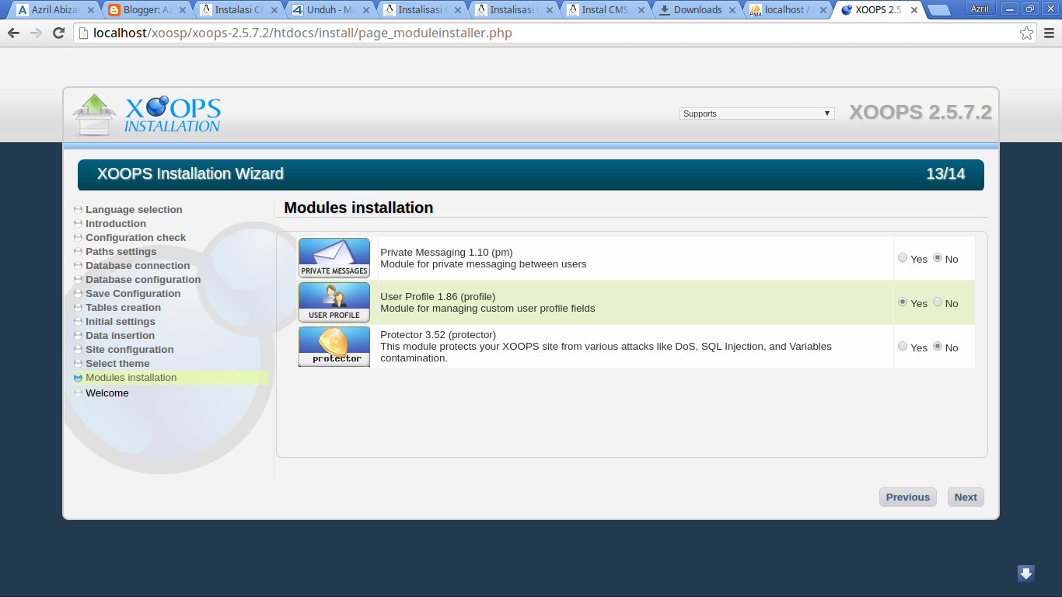
Task: Click the Next button
Action: 965,497
